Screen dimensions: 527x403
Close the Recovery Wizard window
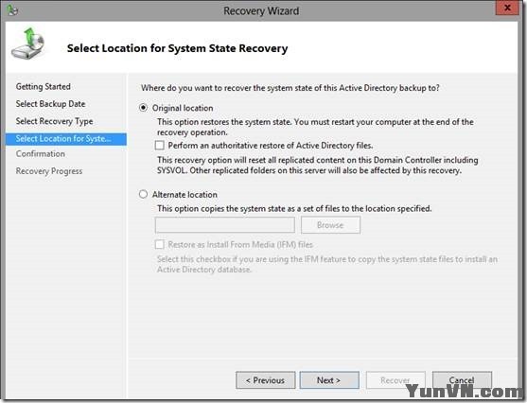pos(507,8)
